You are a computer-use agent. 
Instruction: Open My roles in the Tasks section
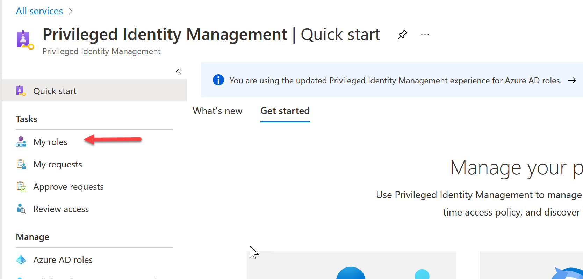pos(50,142)
